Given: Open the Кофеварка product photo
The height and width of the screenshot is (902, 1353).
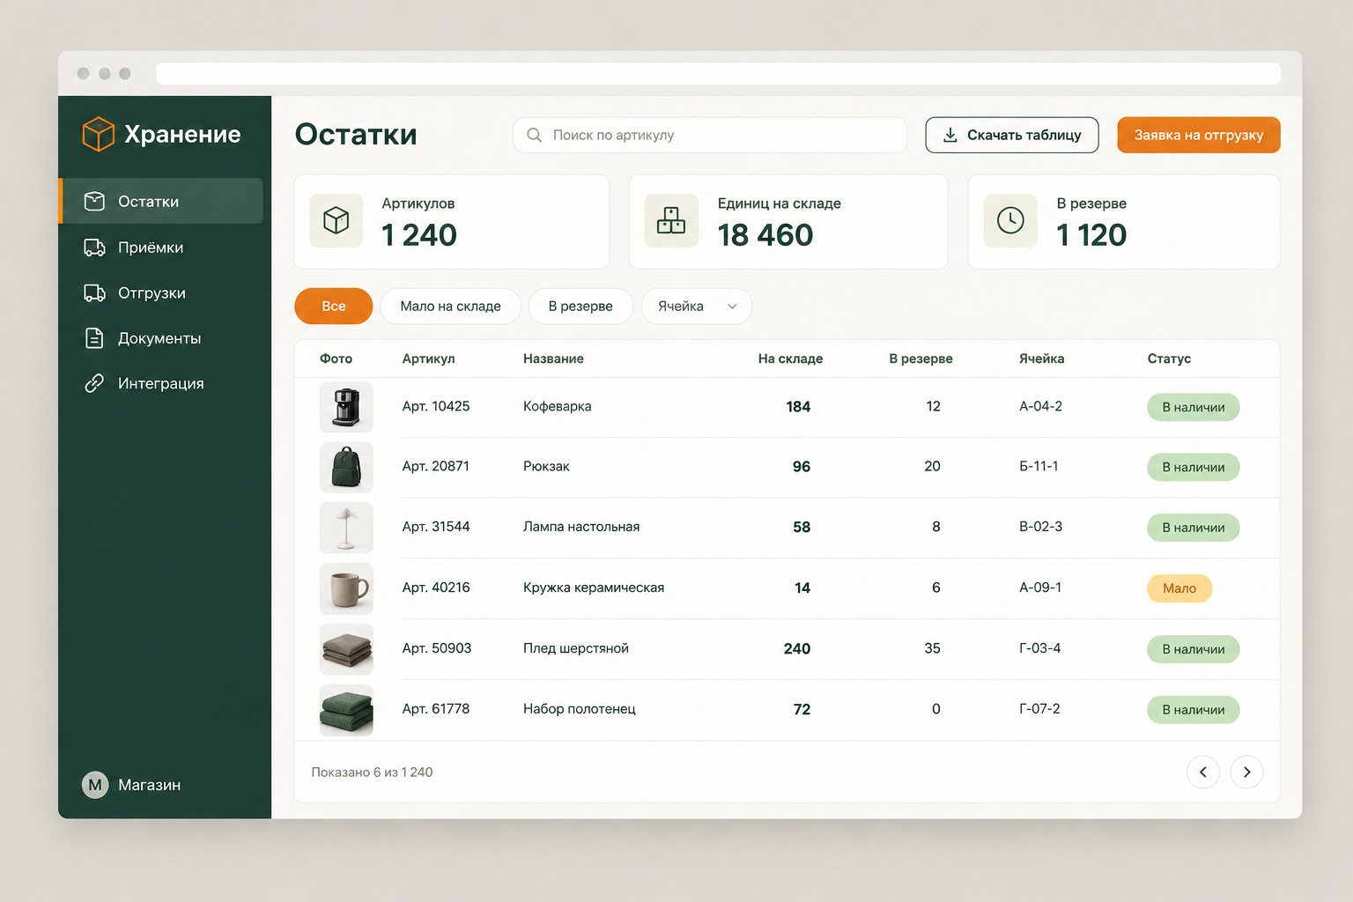Looking at the screenshot, I should 346,407.
